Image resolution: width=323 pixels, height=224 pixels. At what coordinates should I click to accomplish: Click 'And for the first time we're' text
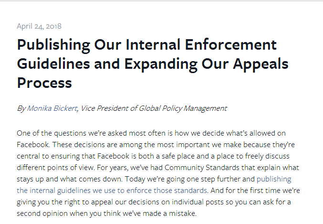255,191
